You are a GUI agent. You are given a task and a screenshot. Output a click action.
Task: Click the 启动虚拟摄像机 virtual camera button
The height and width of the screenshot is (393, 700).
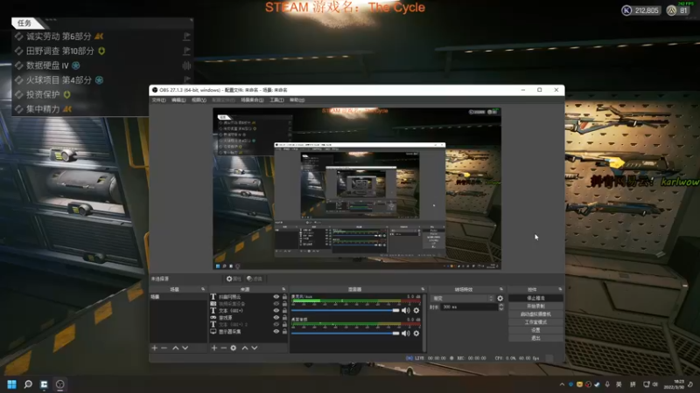[535, 314]
